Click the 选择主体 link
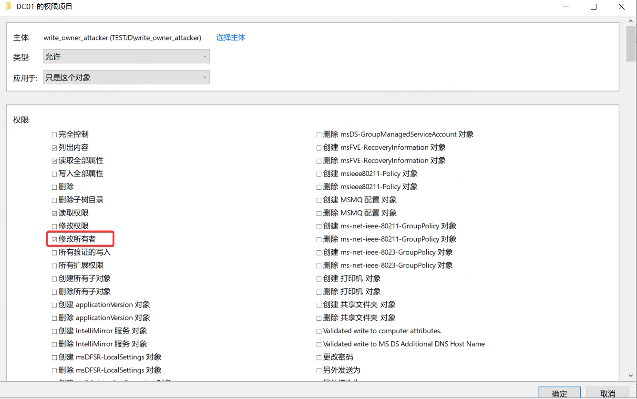 231,38
